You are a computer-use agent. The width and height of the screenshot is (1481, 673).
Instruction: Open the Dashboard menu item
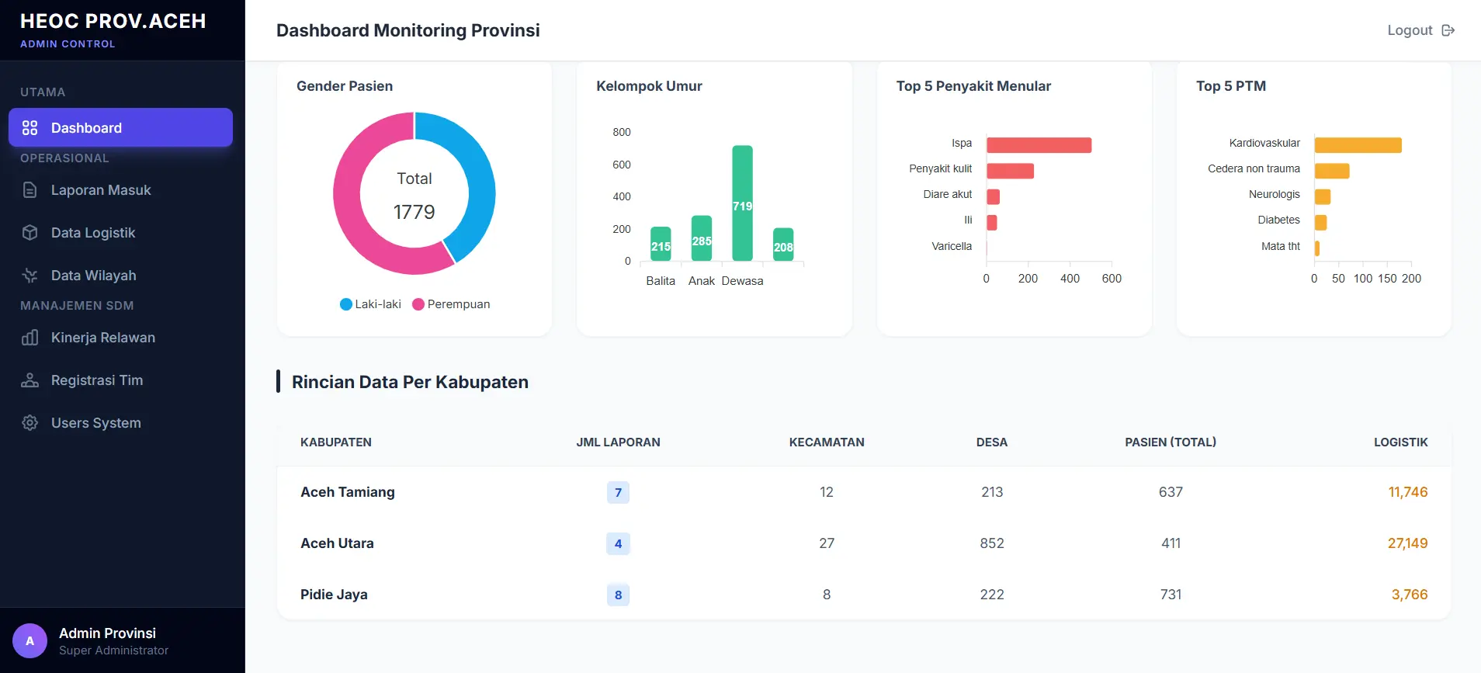click(x=120, y=127)
